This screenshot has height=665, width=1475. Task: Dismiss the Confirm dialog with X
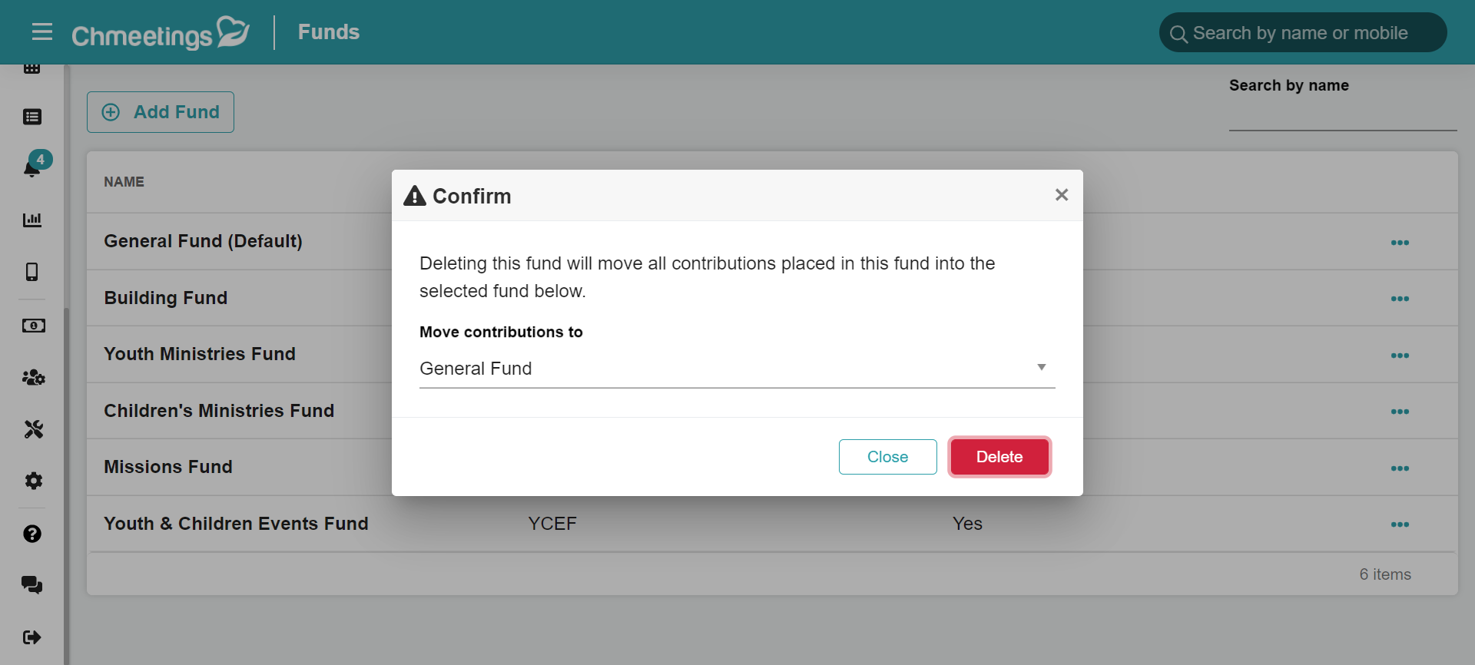tap(1062, 195)
